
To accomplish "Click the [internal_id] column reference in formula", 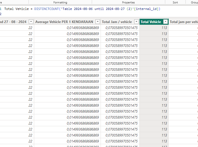I will [x=146, y=9].
